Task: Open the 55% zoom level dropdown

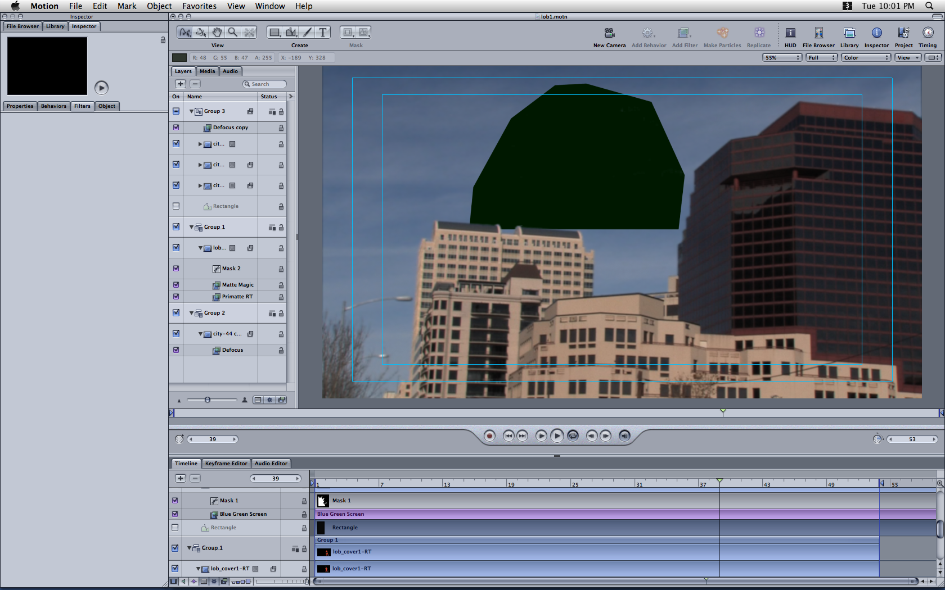Action: [781, 58]
